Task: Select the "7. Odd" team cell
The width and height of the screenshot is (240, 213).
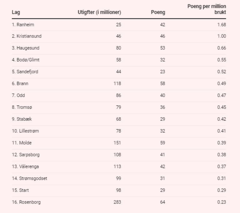Action: coord(18,96)
